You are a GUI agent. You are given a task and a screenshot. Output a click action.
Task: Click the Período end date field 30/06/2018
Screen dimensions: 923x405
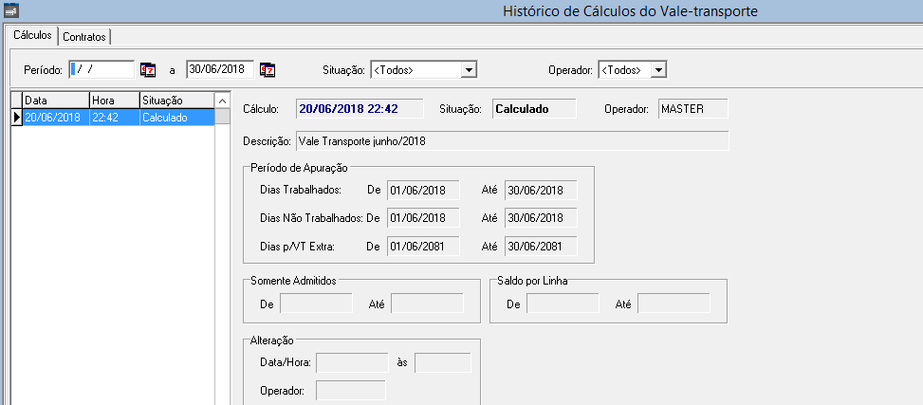(220, 69)
